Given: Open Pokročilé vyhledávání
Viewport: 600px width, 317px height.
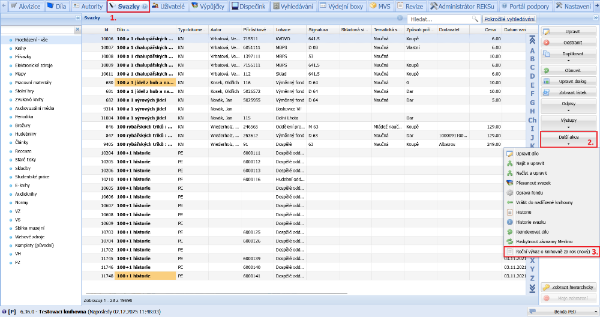Looking at the screenshot, I should point(509,19).
